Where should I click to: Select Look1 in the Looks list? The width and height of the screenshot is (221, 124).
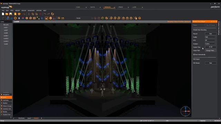(6, 28)
